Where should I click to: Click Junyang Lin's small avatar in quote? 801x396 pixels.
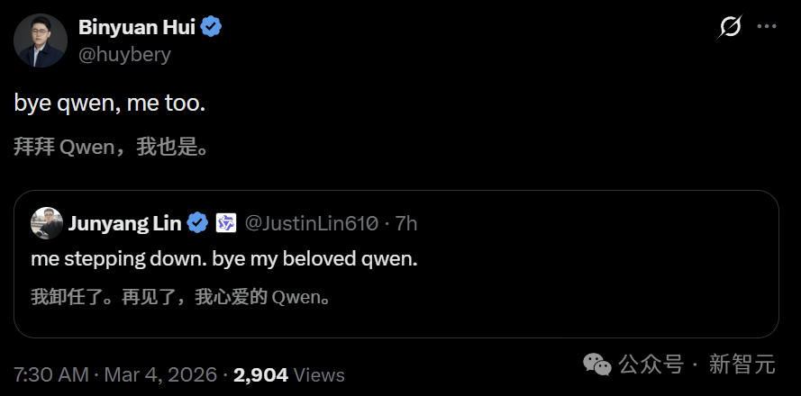point(46,223)
